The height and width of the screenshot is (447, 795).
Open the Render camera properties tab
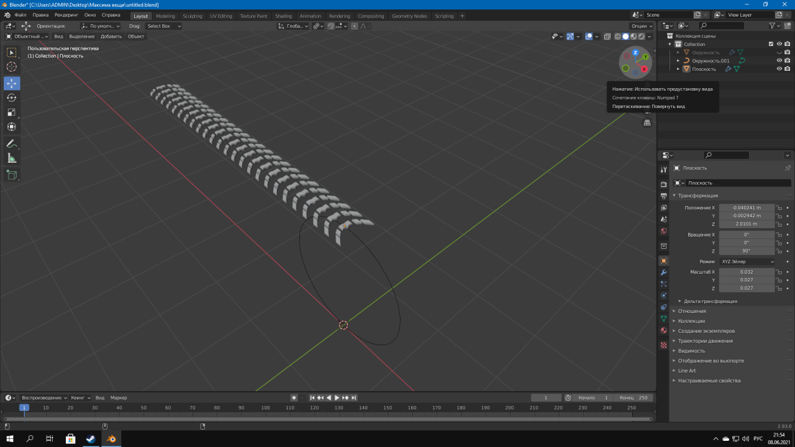(663, 184)
